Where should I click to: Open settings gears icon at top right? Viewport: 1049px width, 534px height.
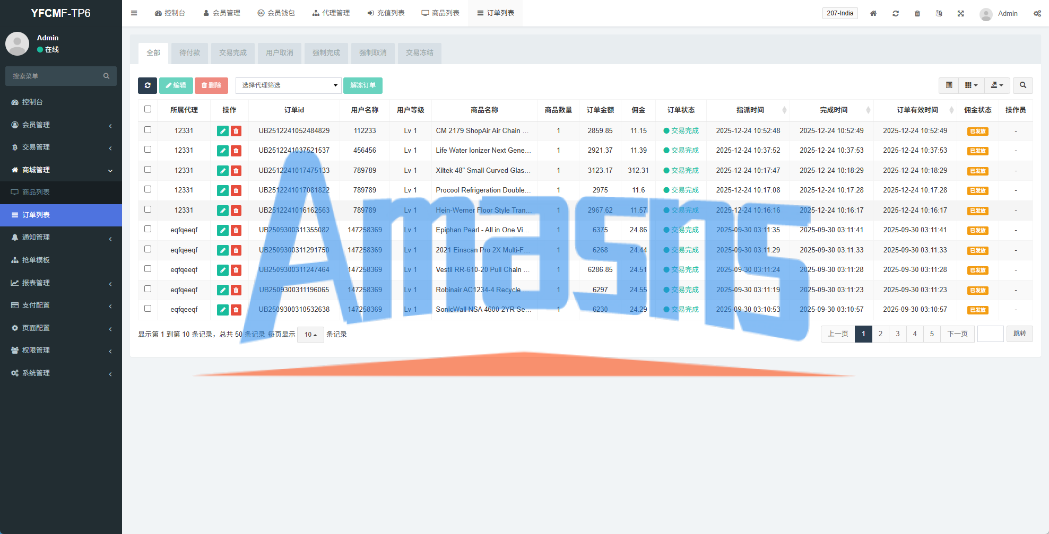pos(1037,13)
